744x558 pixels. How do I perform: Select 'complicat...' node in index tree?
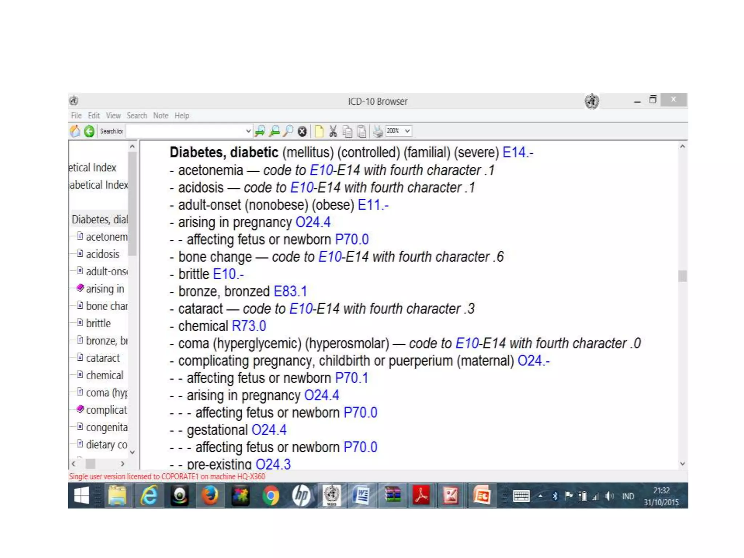click(106, 410)
